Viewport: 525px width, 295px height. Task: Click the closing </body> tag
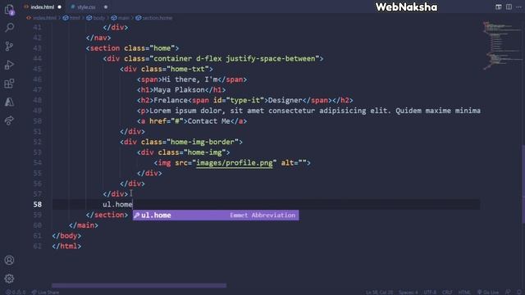tap(66, 236)
